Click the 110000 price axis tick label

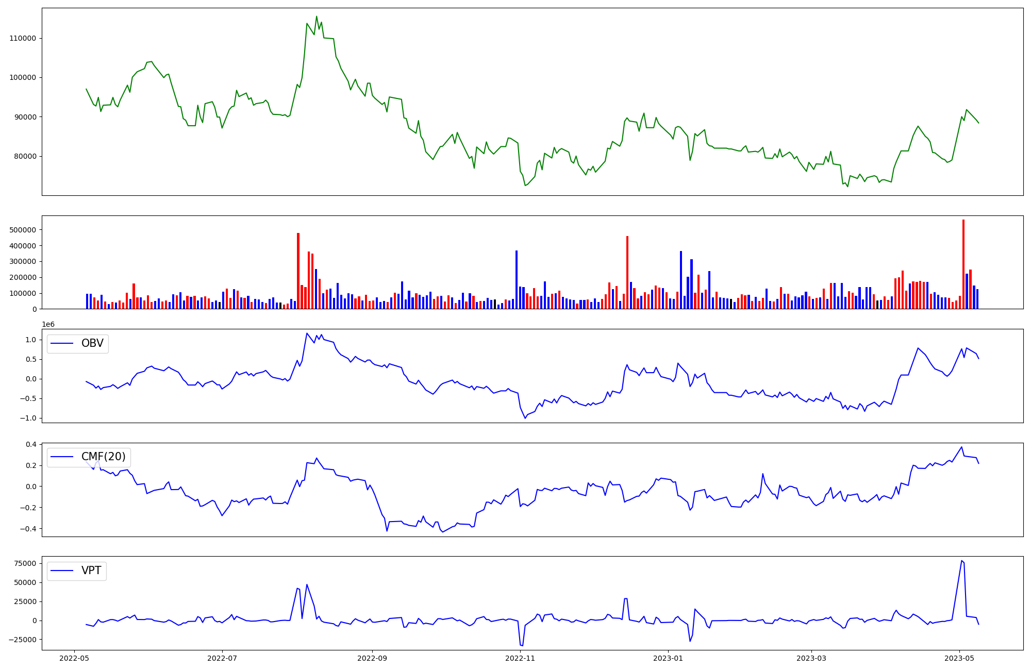(23, 38)
